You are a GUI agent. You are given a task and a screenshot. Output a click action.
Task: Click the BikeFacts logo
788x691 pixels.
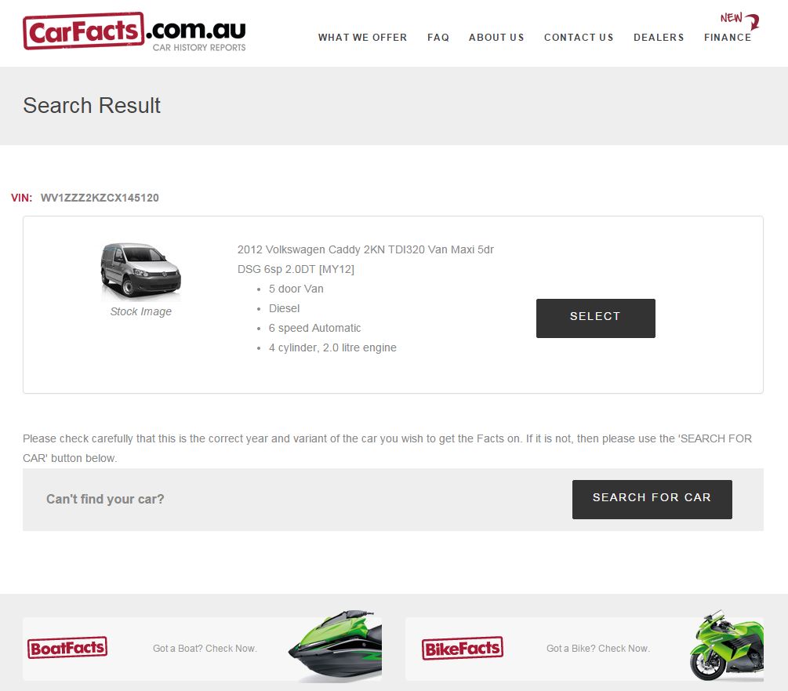click(463, 649)
